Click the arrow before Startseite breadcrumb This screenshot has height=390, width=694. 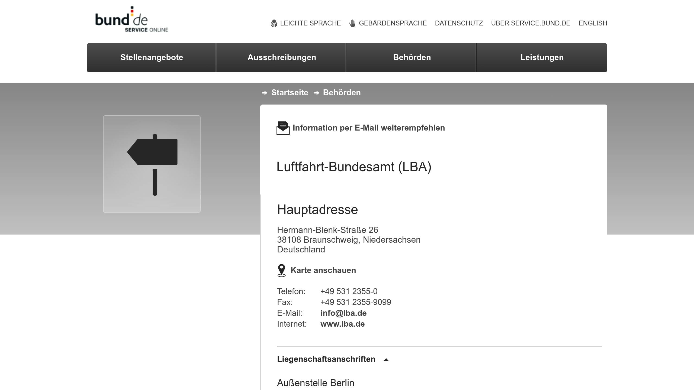(x=265, y=93)
